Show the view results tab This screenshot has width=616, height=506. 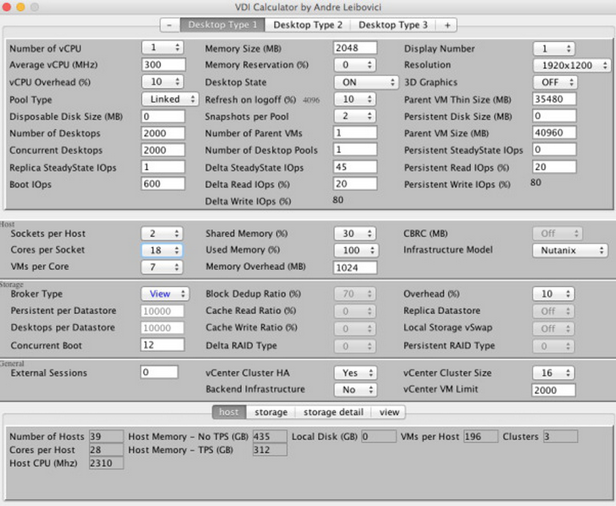pos(389,412)
